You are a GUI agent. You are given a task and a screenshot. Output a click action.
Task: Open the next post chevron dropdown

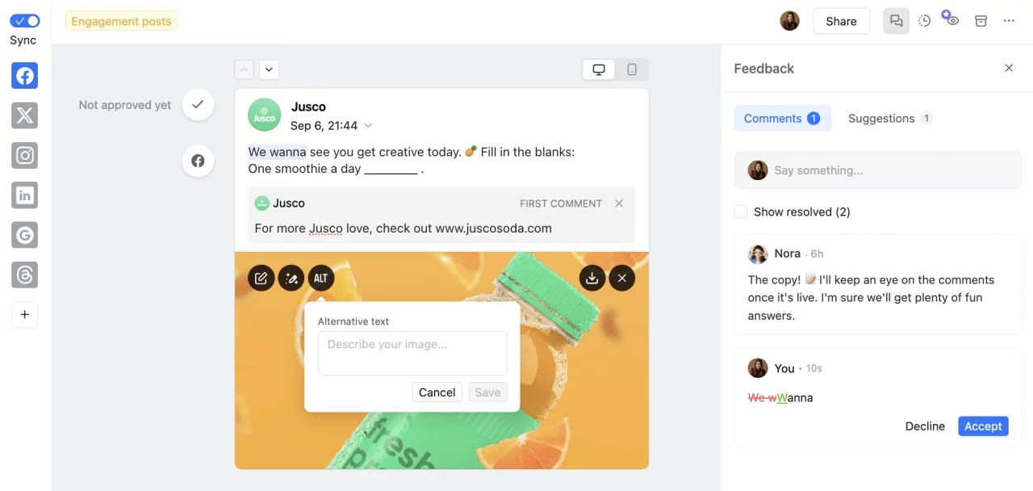269,69
